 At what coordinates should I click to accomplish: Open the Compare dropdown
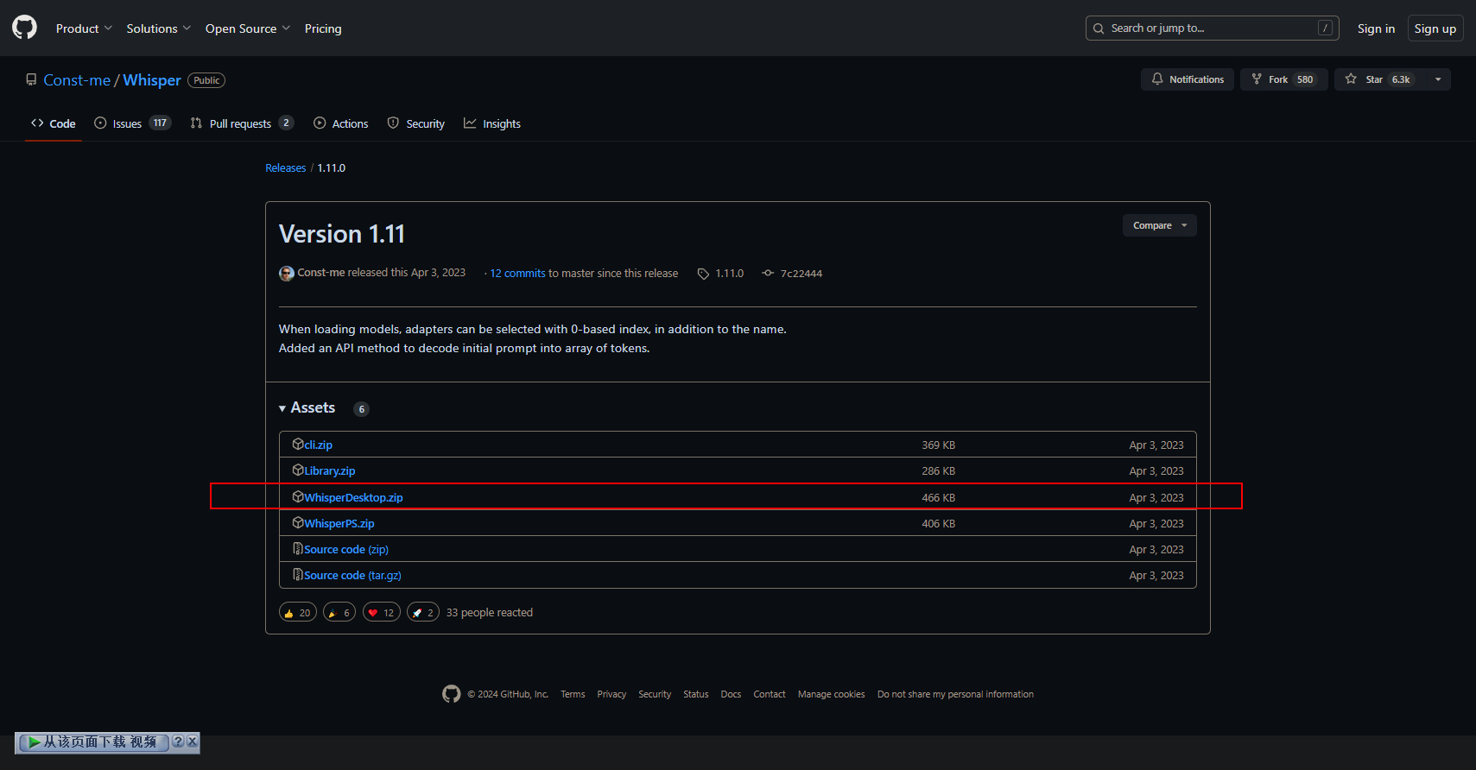click(1159, 225)
